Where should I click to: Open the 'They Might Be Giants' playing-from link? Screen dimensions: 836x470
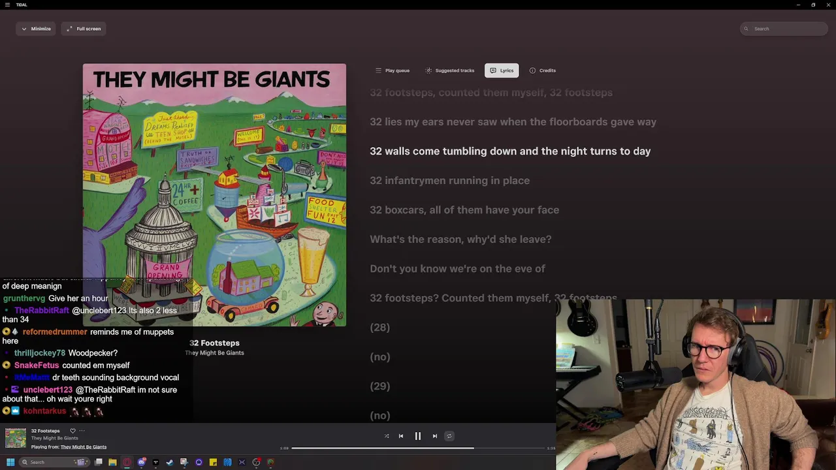pos(84,447)
